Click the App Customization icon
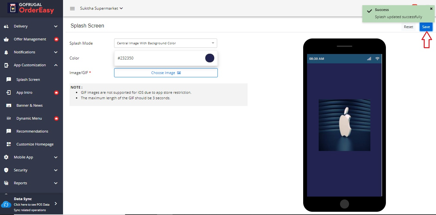The image size is (436, 215). pos(6,65)
